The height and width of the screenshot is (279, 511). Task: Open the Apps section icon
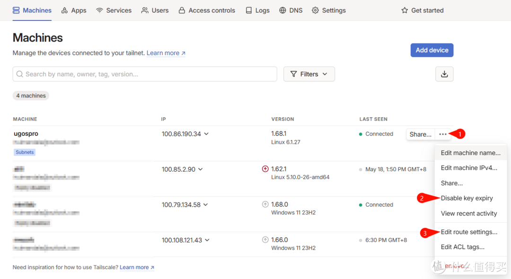(x=63, y=10)
